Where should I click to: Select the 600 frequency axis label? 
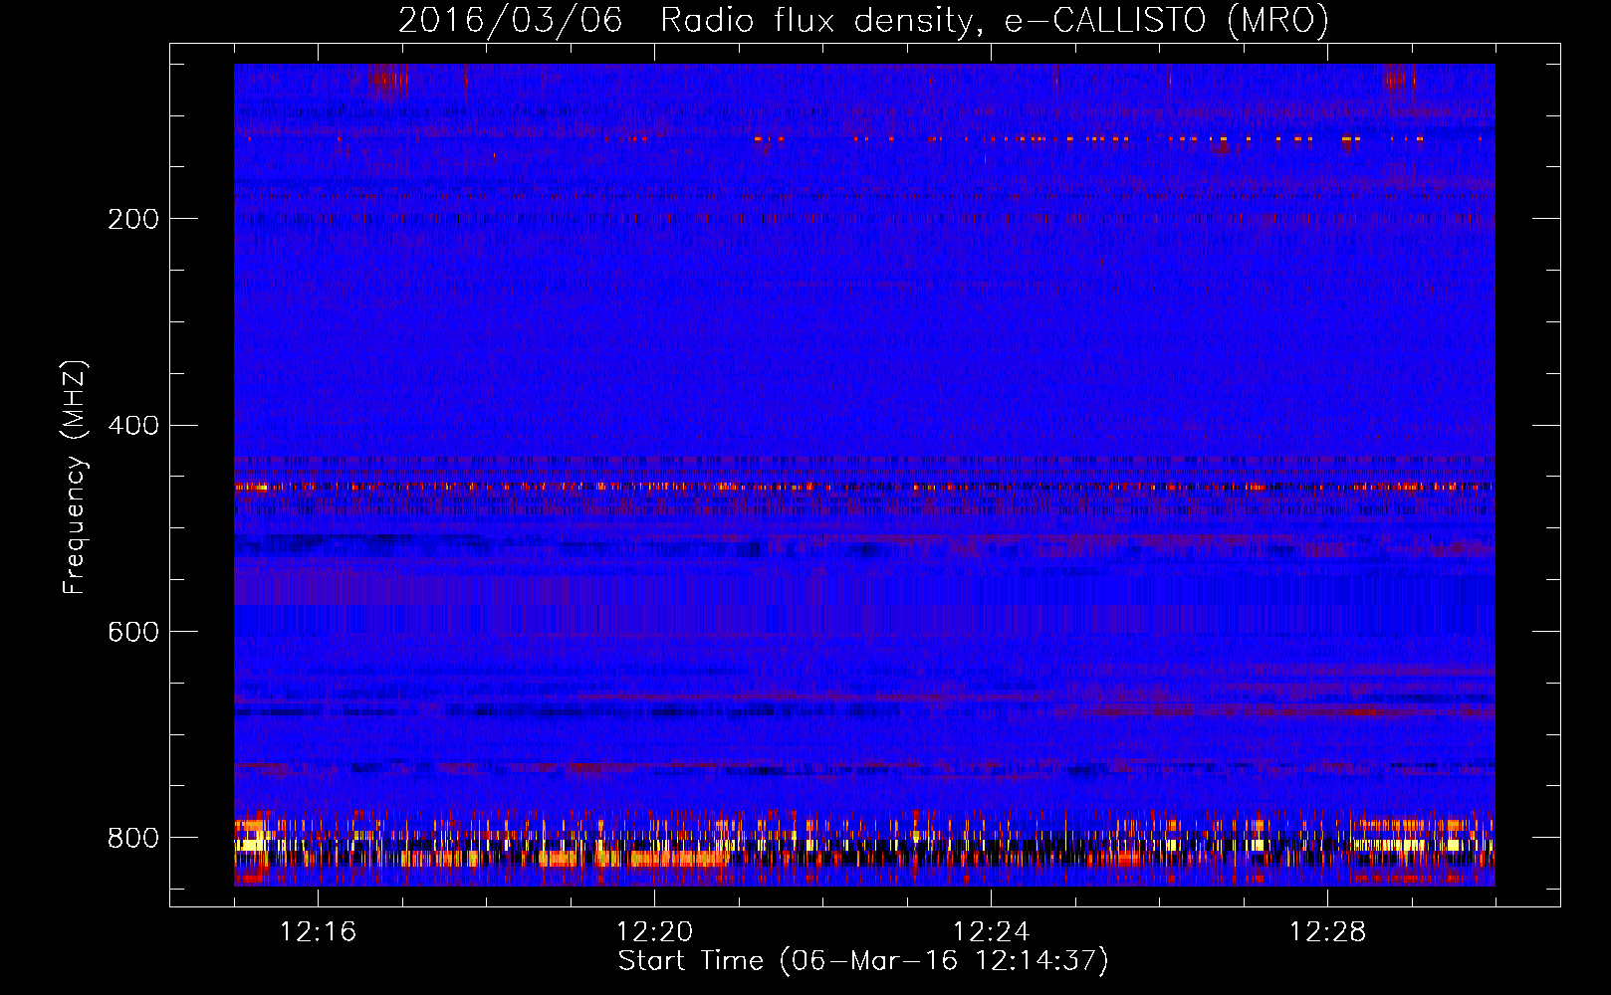pyautogui.click(x=132, y=633)
